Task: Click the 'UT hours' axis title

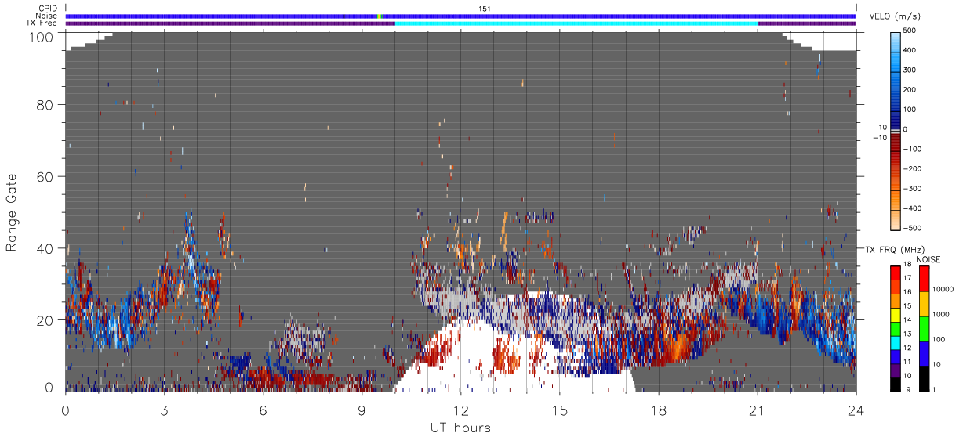Action: tap(460, 428)
